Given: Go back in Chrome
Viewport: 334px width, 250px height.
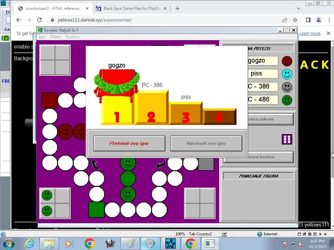Looking at the screenshot, I should pyautogui.click(x=19, y=20).
